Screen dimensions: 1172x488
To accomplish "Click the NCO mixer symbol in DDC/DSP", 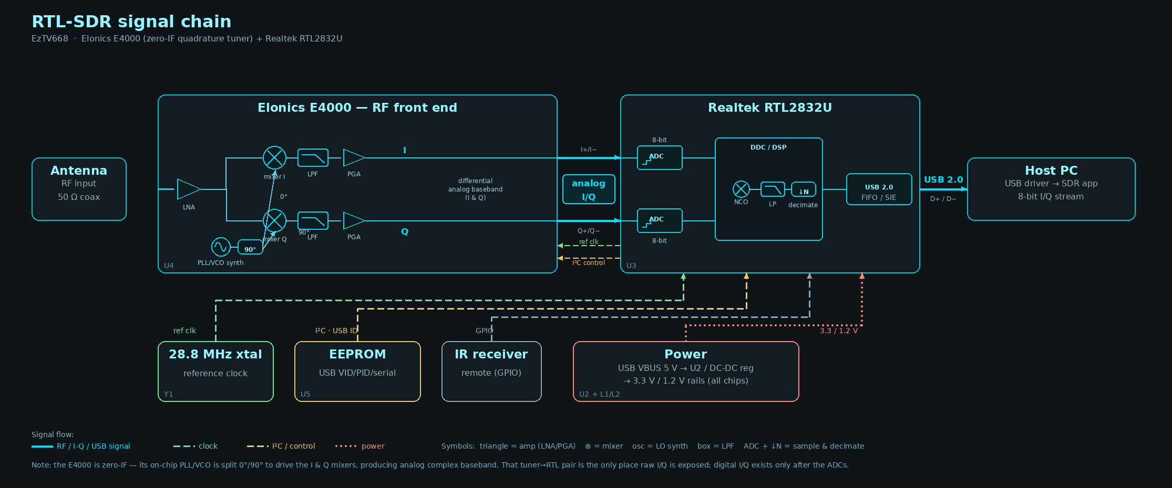I will pyautogui.click(x=741, y=189).
